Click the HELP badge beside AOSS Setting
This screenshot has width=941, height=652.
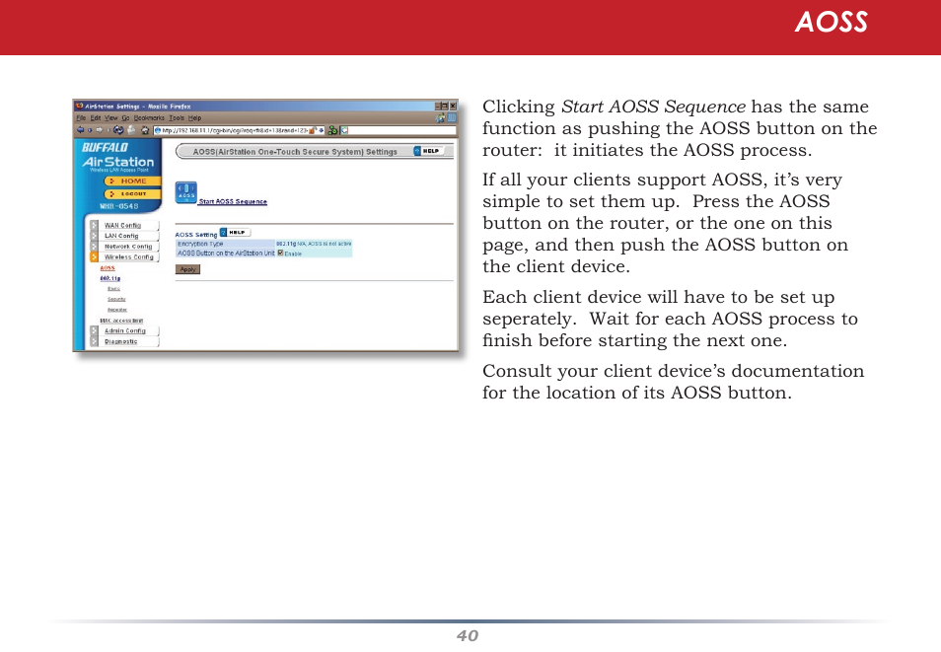point(234,233)
